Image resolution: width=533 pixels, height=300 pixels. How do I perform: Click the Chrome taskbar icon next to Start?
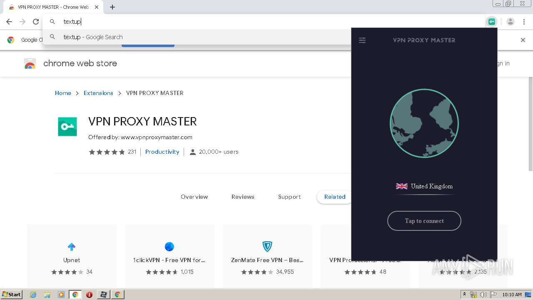tap(75, 295)
